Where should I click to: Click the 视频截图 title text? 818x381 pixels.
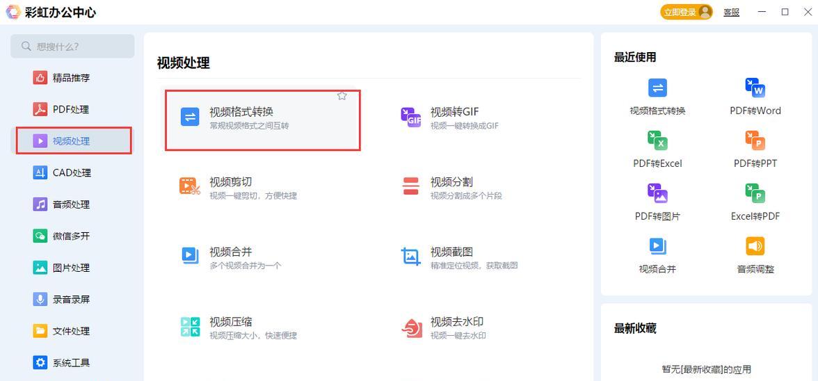pos(451,252)
